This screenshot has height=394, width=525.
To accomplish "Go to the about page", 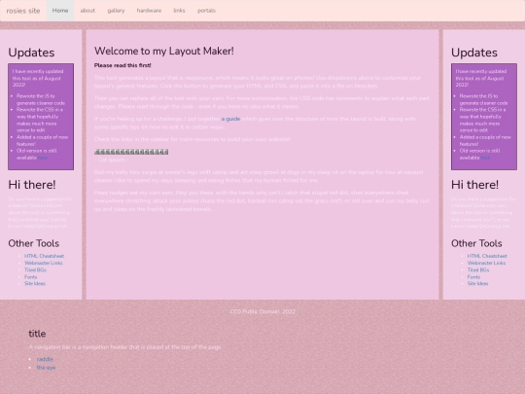I will coord(87,11).
